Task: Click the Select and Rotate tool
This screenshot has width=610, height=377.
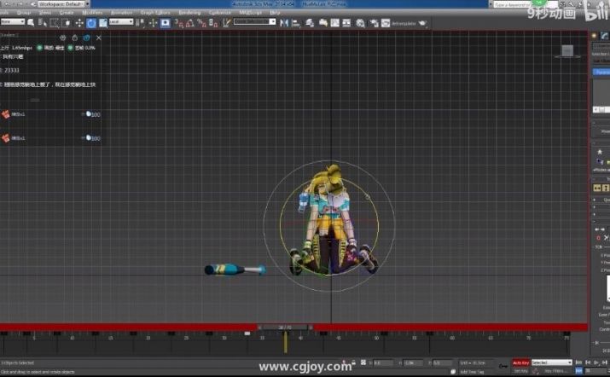Action: click(90, 22)
